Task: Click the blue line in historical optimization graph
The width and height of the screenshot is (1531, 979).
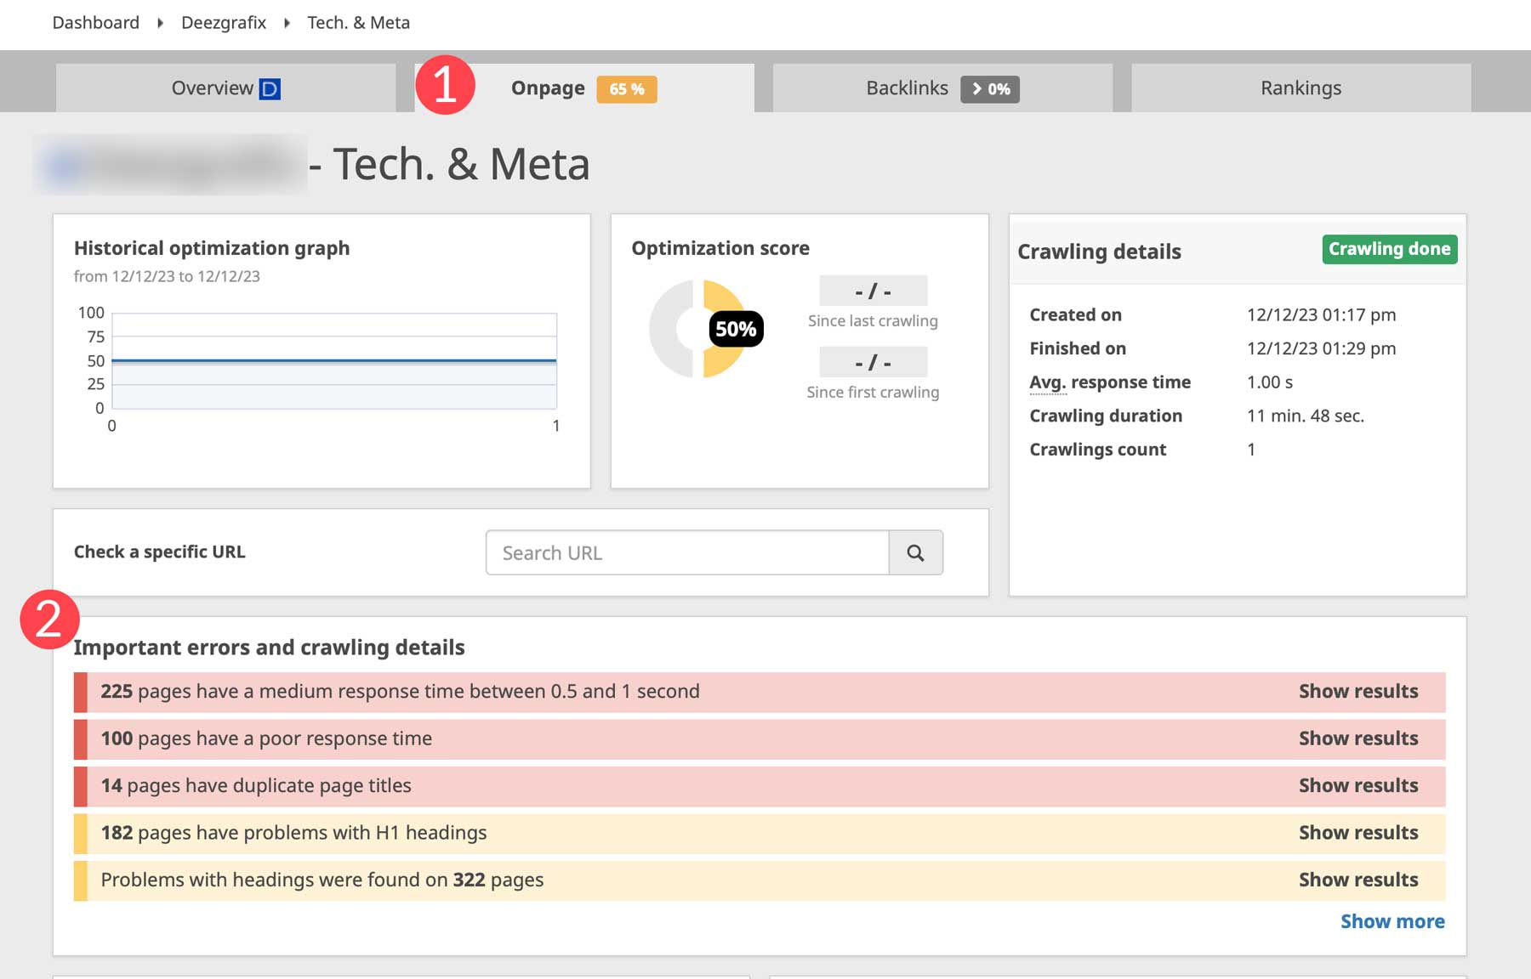Action: 333,361
